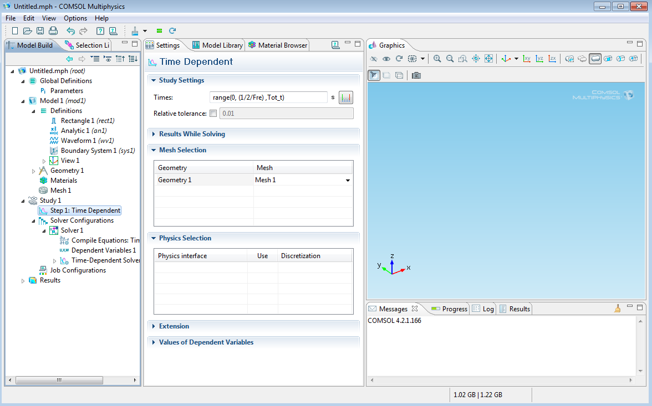Viewport: 652px width, 406px height.
Task: Click Zoom Extents in Graphics toolbar
Action: [x=488, y=59]
